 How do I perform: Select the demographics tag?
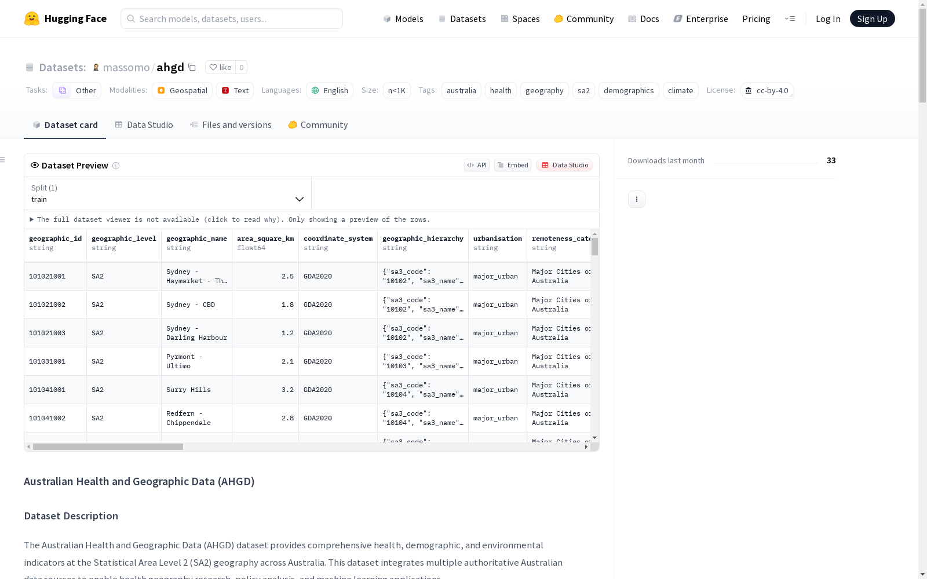coord(629,90)
